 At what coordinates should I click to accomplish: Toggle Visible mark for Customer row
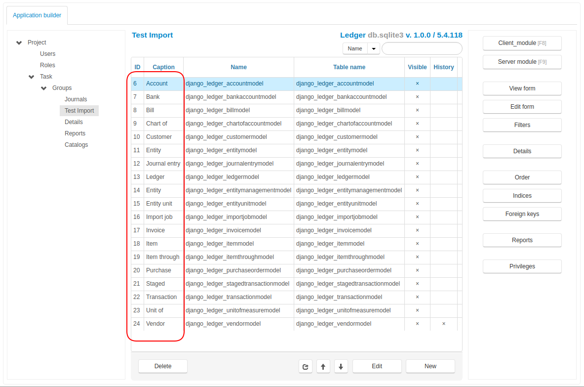pos(417,137)
